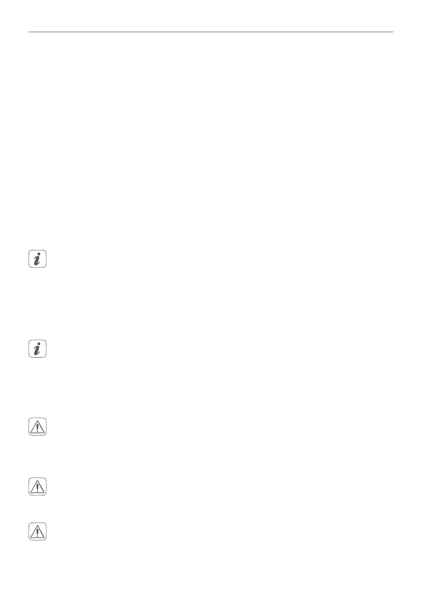Choose the warning icon directly below the info icons

click(37, 426)
